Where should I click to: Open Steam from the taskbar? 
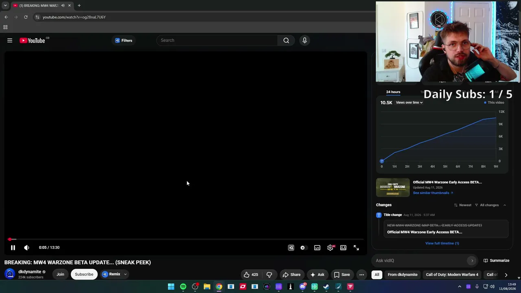[x=326, y=286]
